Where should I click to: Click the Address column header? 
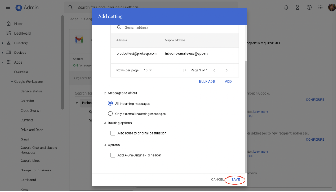[x=122, y=40]
